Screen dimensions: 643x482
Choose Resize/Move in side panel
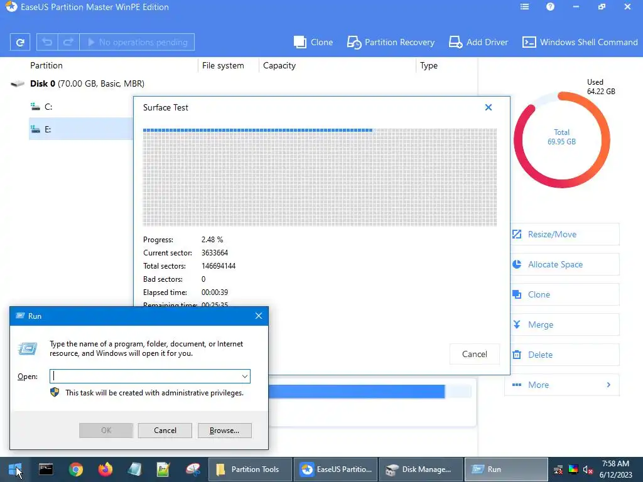565,235
